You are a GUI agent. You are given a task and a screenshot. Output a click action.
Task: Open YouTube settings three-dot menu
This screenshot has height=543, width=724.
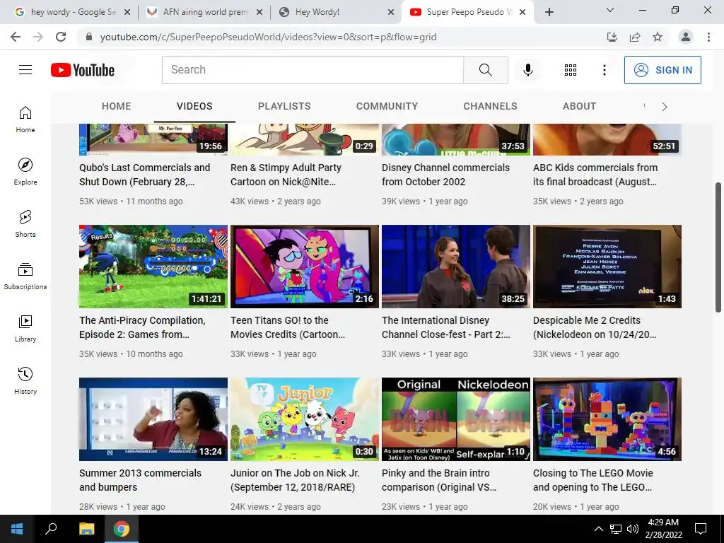(604, 70)
